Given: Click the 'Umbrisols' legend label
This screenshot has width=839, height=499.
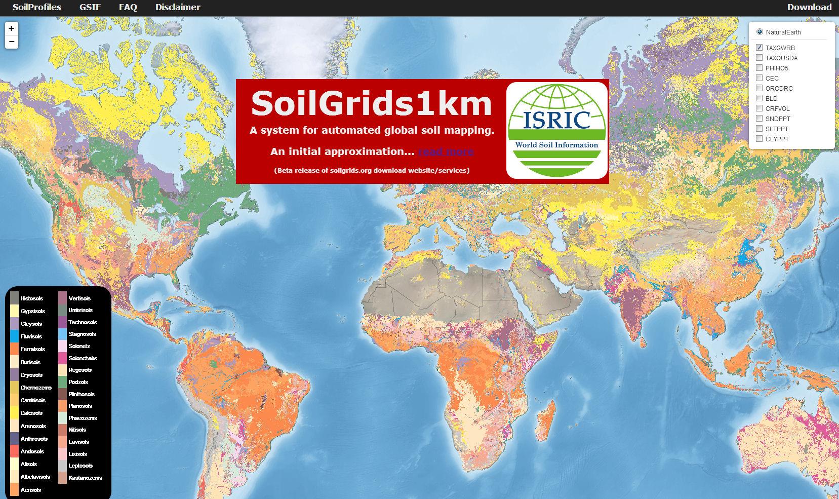Looking at the screenshot, I should tap(81, 310).
